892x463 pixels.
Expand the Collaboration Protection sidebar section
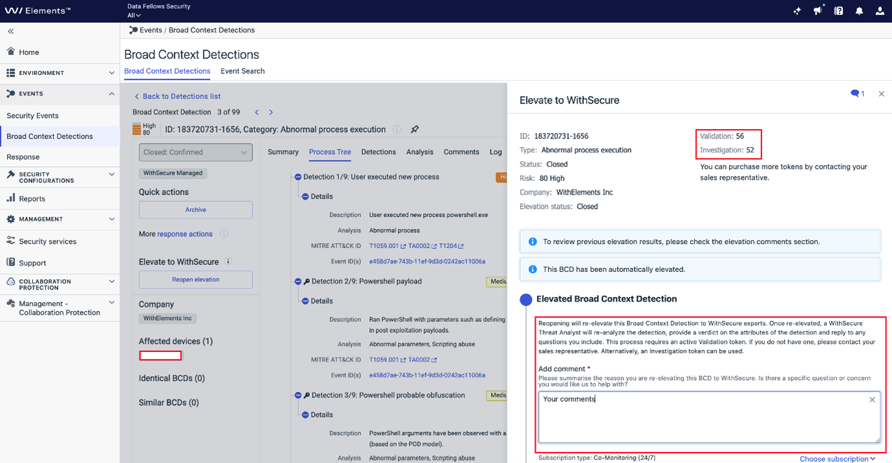point(60,284)
